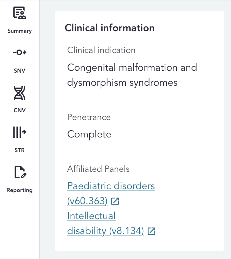This screenshot has height=259, width=231.
Task: Open the CNV DNA helix icon
Action: [x=19, y=93]
